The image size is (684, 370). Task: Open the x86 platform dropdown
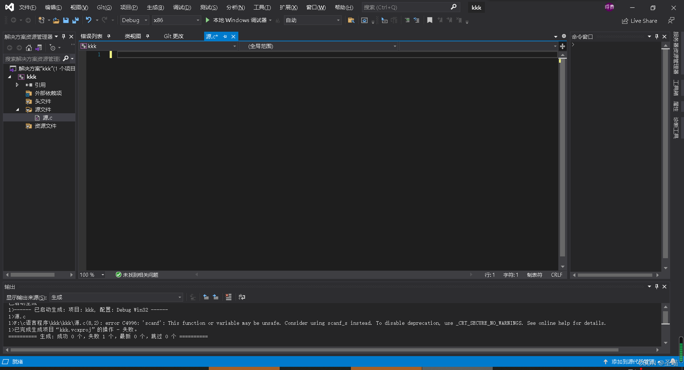tap(176, 20)
